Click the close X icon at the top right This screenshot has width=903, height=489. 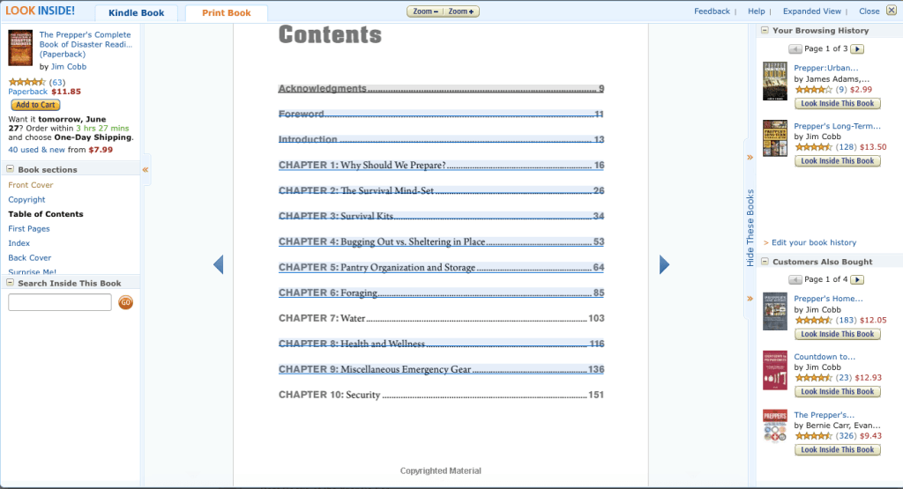tap(892, 11)
